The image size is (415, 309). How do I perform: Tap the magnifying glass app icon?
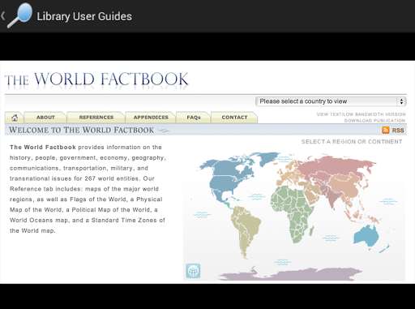pyautogui.click(x=20, y=15)
